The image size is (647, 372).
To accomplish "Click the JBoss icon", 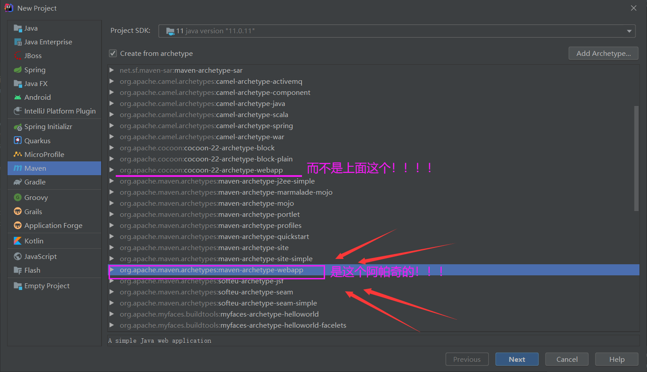I will tap(18, 56).
